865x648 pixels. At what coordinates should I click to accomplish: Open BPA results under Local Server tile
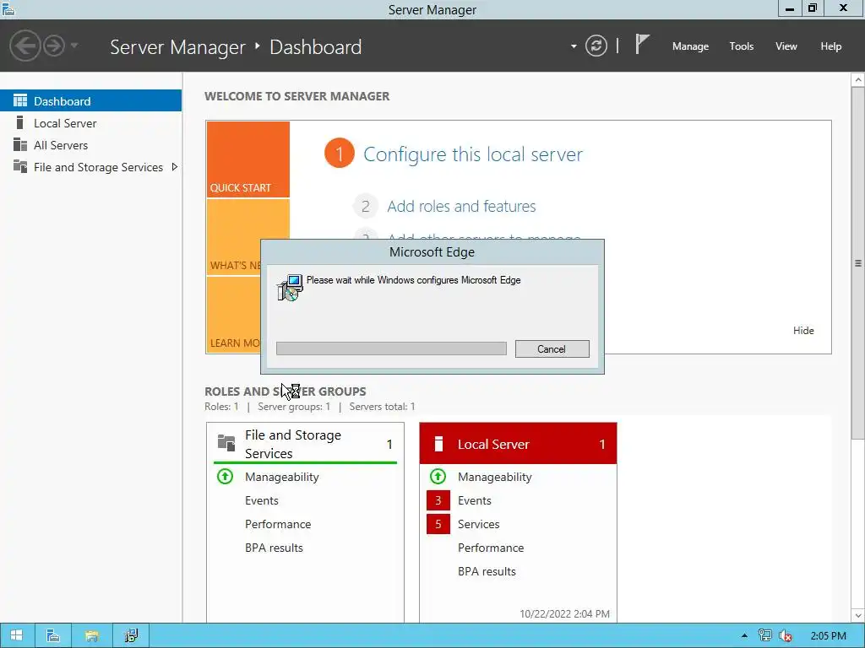click(487, 571)
